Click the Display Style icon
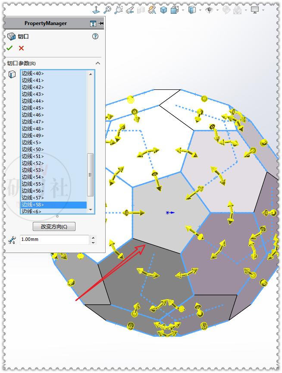 tap(192, 10)
